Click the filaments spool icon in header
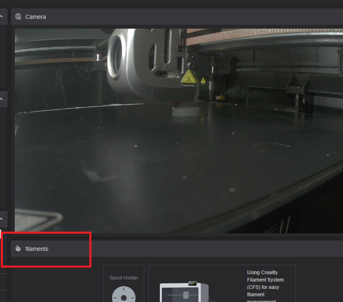The width and height of the screenshot is (343, 302). [x=18, y=249]
